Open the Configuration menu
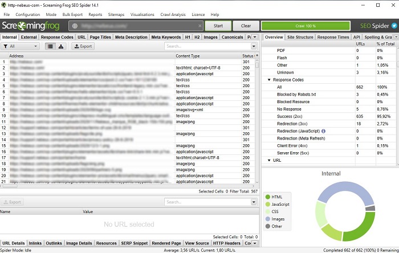The image size is (399, 253). [x=28, y=14]
